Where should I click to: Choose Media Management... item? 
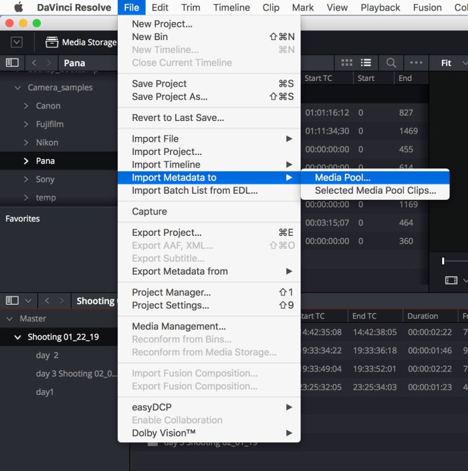coord(209,326)
